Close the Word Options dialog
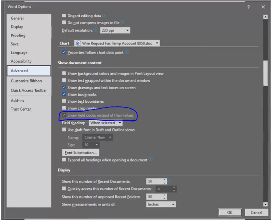This screenshot has width=272, height=221. pyautogui.click(x=263, y=7)
